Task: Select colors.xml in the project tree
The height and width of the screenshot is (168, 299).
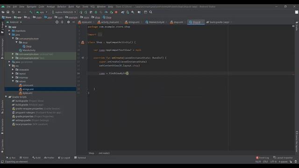Action: (x=28, y=85)
